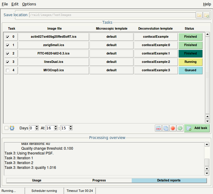Click the Status column header
Viewport: 213px width, 194px height.
pyautogui.click(x=189, y=29)
